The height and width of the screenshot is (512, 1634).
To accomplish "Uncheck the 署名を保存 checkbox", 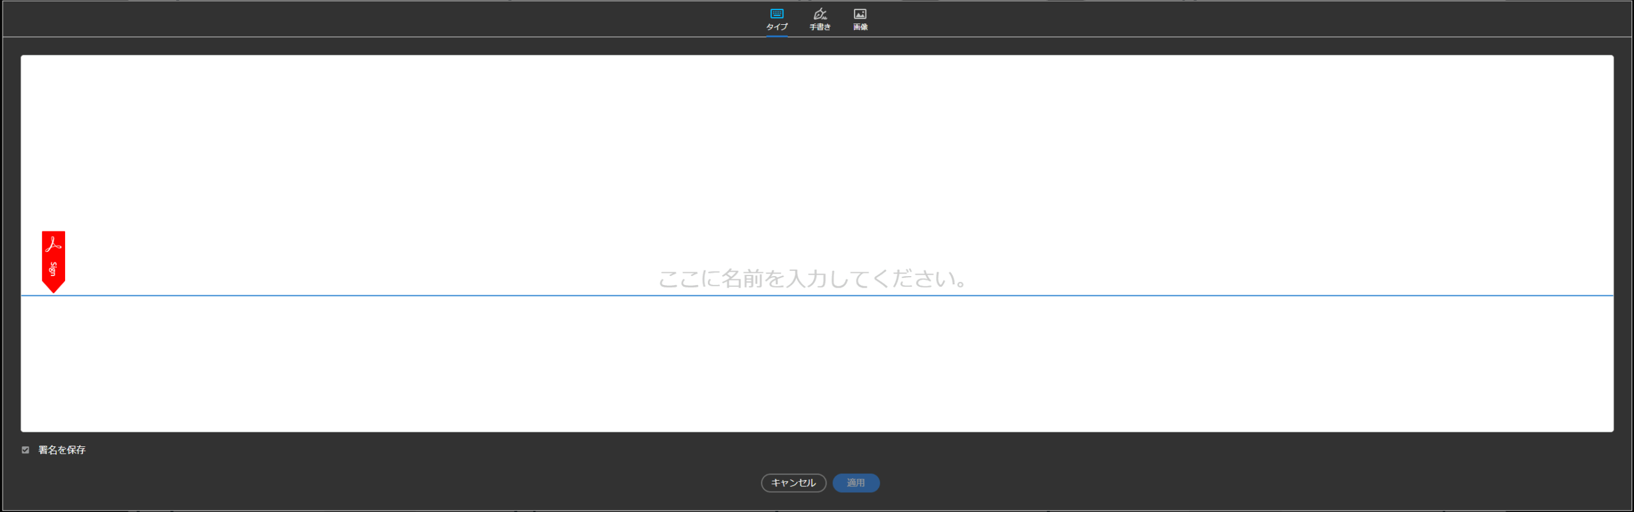I will click(26, 450).
